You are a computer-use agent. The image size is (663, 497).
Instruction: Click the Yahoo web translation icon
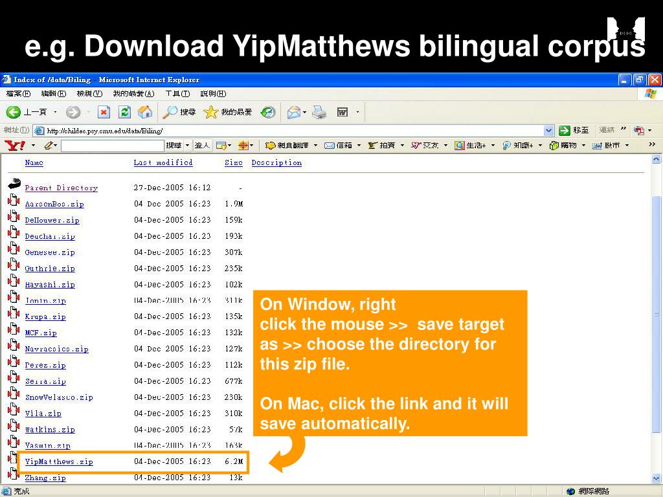pos(270,146)
